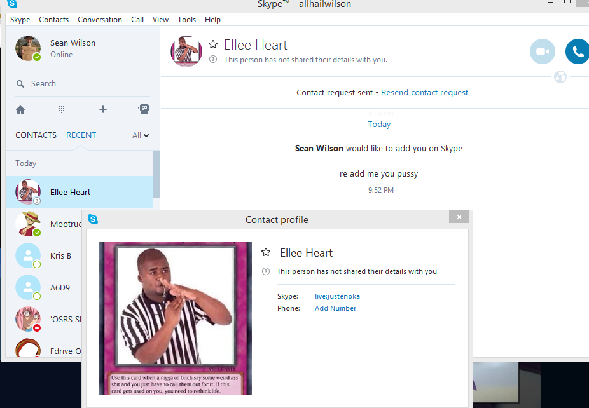Open the bots robot icon
The height and width of the screenshot is (408, 589).
(x=144, y=109)
